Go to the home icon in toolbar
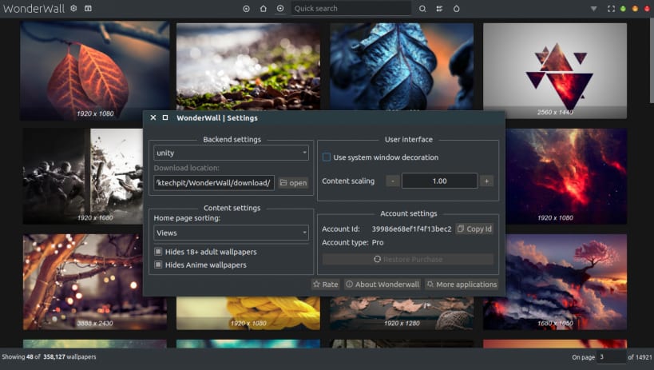This screenshot has height=370, width=654. point(264,8)
